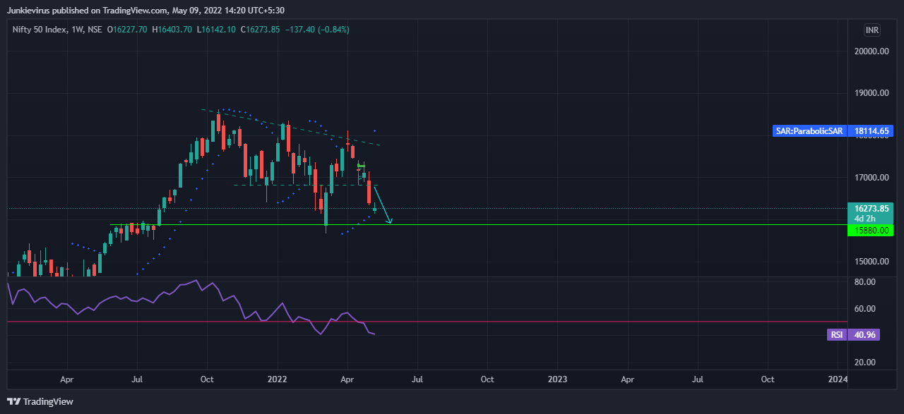This screenshot has height=414, width=904.
Task: Click the SAR:ParabolicSAR indicator label
Action: pyautogui.click(x=809, y=131)
